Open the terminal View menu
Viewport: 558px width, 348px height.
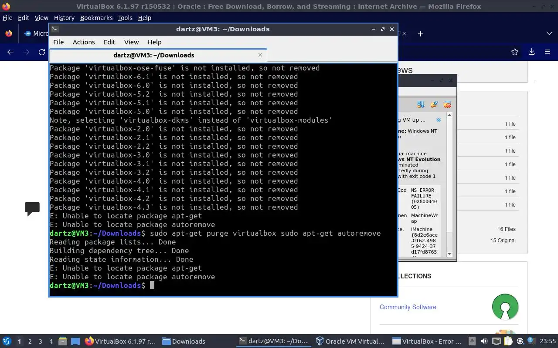(131, 42)
